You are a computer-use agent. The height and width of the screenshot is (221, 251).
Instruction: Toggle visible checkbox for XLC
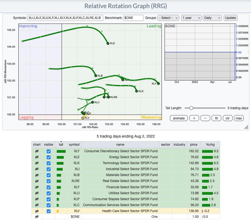click(49, 205)
